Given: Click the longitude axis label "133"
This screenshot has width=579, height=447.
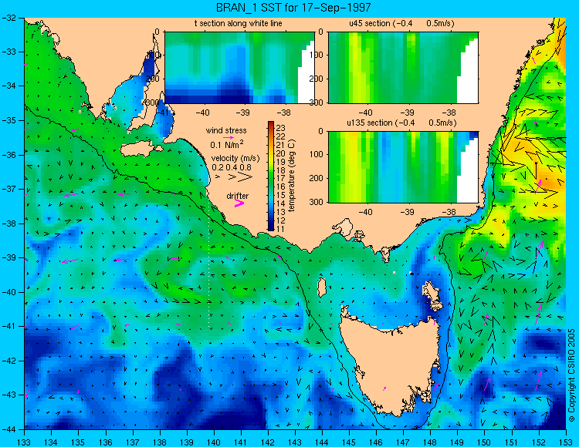Looking at the screenshot, I should pos(25,442).
